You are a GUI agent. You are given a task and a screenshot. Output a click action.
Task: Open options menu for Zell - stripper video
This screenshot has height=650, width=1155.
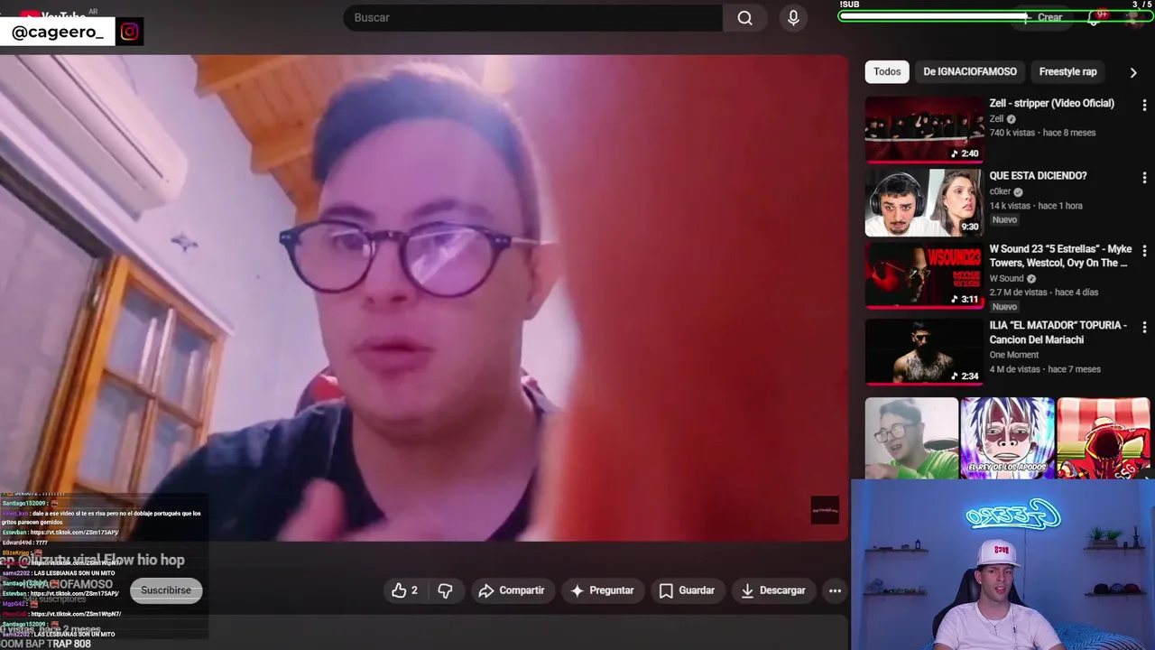point(1144,105)
